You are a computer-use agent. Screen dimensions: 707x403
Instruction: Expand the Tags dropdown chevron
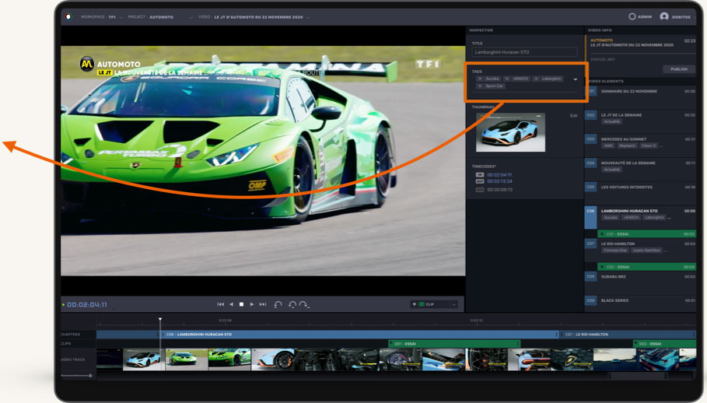(x=576, y=79)
